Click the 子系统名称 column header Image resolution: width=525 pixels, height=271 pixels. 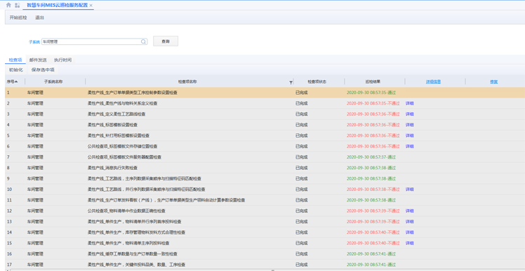tap(53, 81)
